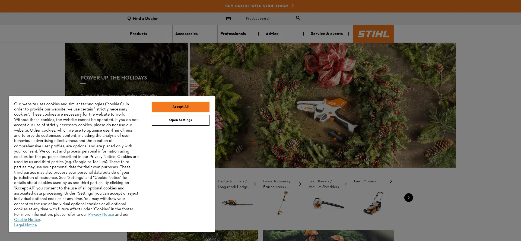
Task: Open the Products menu
Action: 150,34
